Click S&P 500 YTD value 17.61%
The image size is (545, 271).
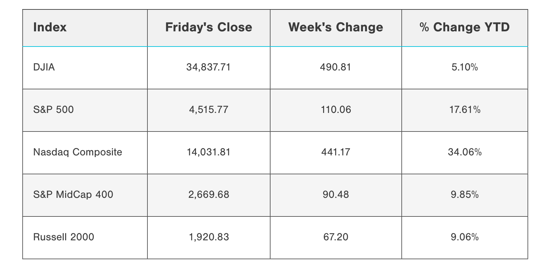click(x=464, y=110)
